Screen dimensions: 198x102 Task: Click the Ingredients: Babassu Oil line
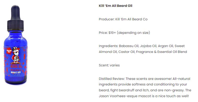click(142, 46)
